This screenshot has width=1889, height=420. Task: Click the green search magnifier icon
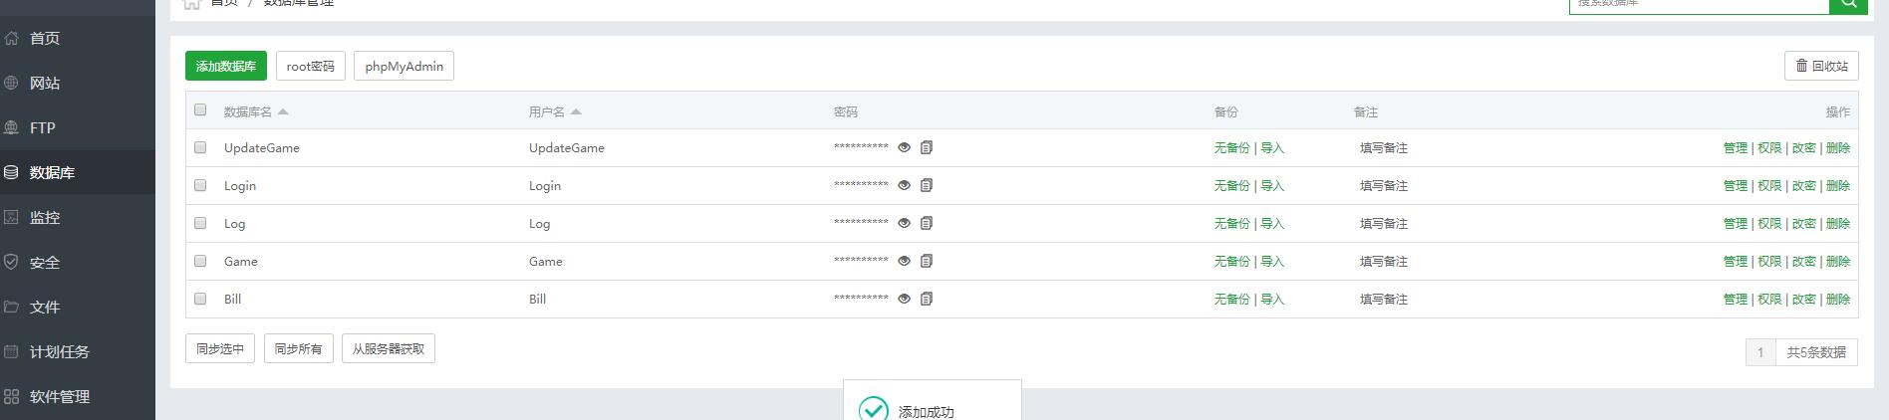click(1847, 4)
